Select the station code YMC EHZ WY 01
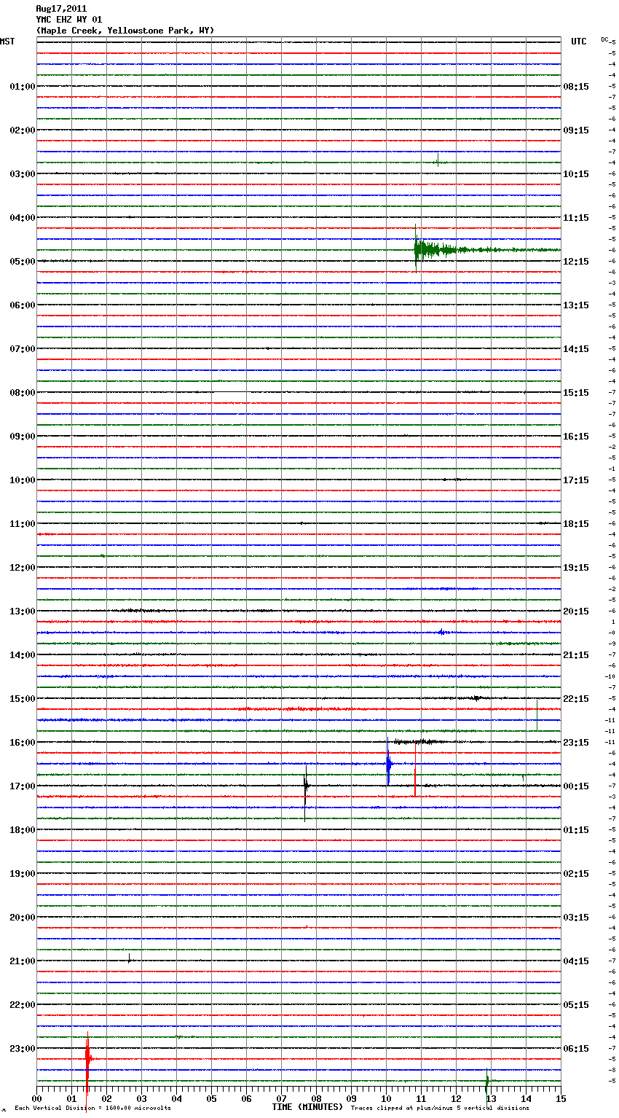The image size is (619, 1118). 69,20
